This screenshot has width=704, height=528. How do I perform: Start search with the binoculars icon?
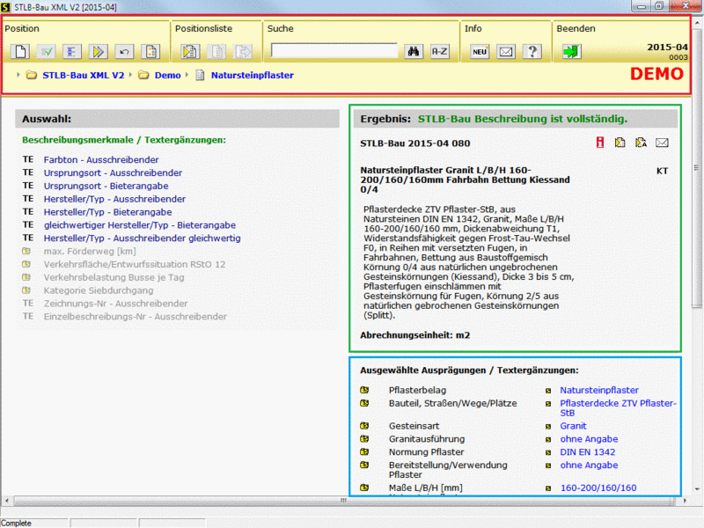pyautogui.click(x=414, y=52)
